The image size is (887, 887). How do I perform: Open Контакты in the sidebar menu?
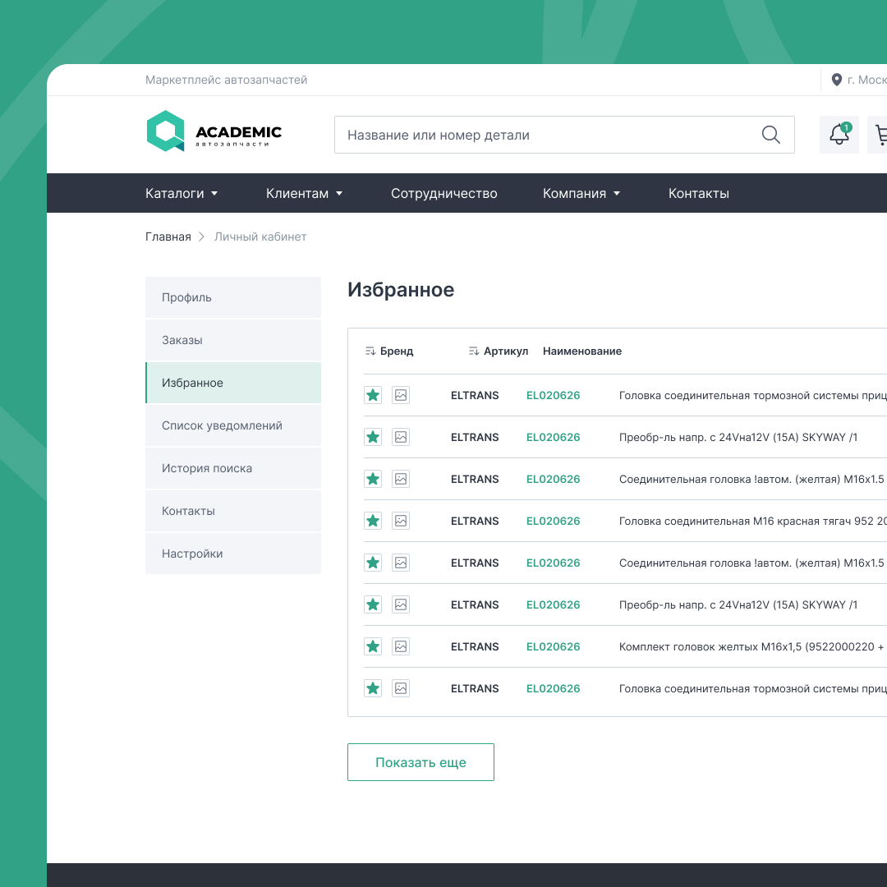233,511
